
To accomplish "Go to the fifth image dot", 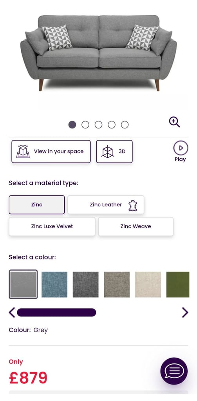I will [125, 125].
